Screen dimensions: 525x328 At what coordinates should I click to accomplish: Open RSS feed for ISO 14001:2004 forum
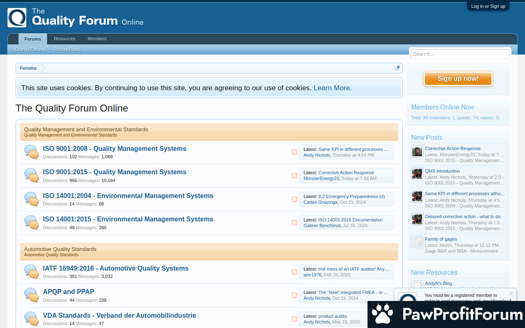pos(294,199)
